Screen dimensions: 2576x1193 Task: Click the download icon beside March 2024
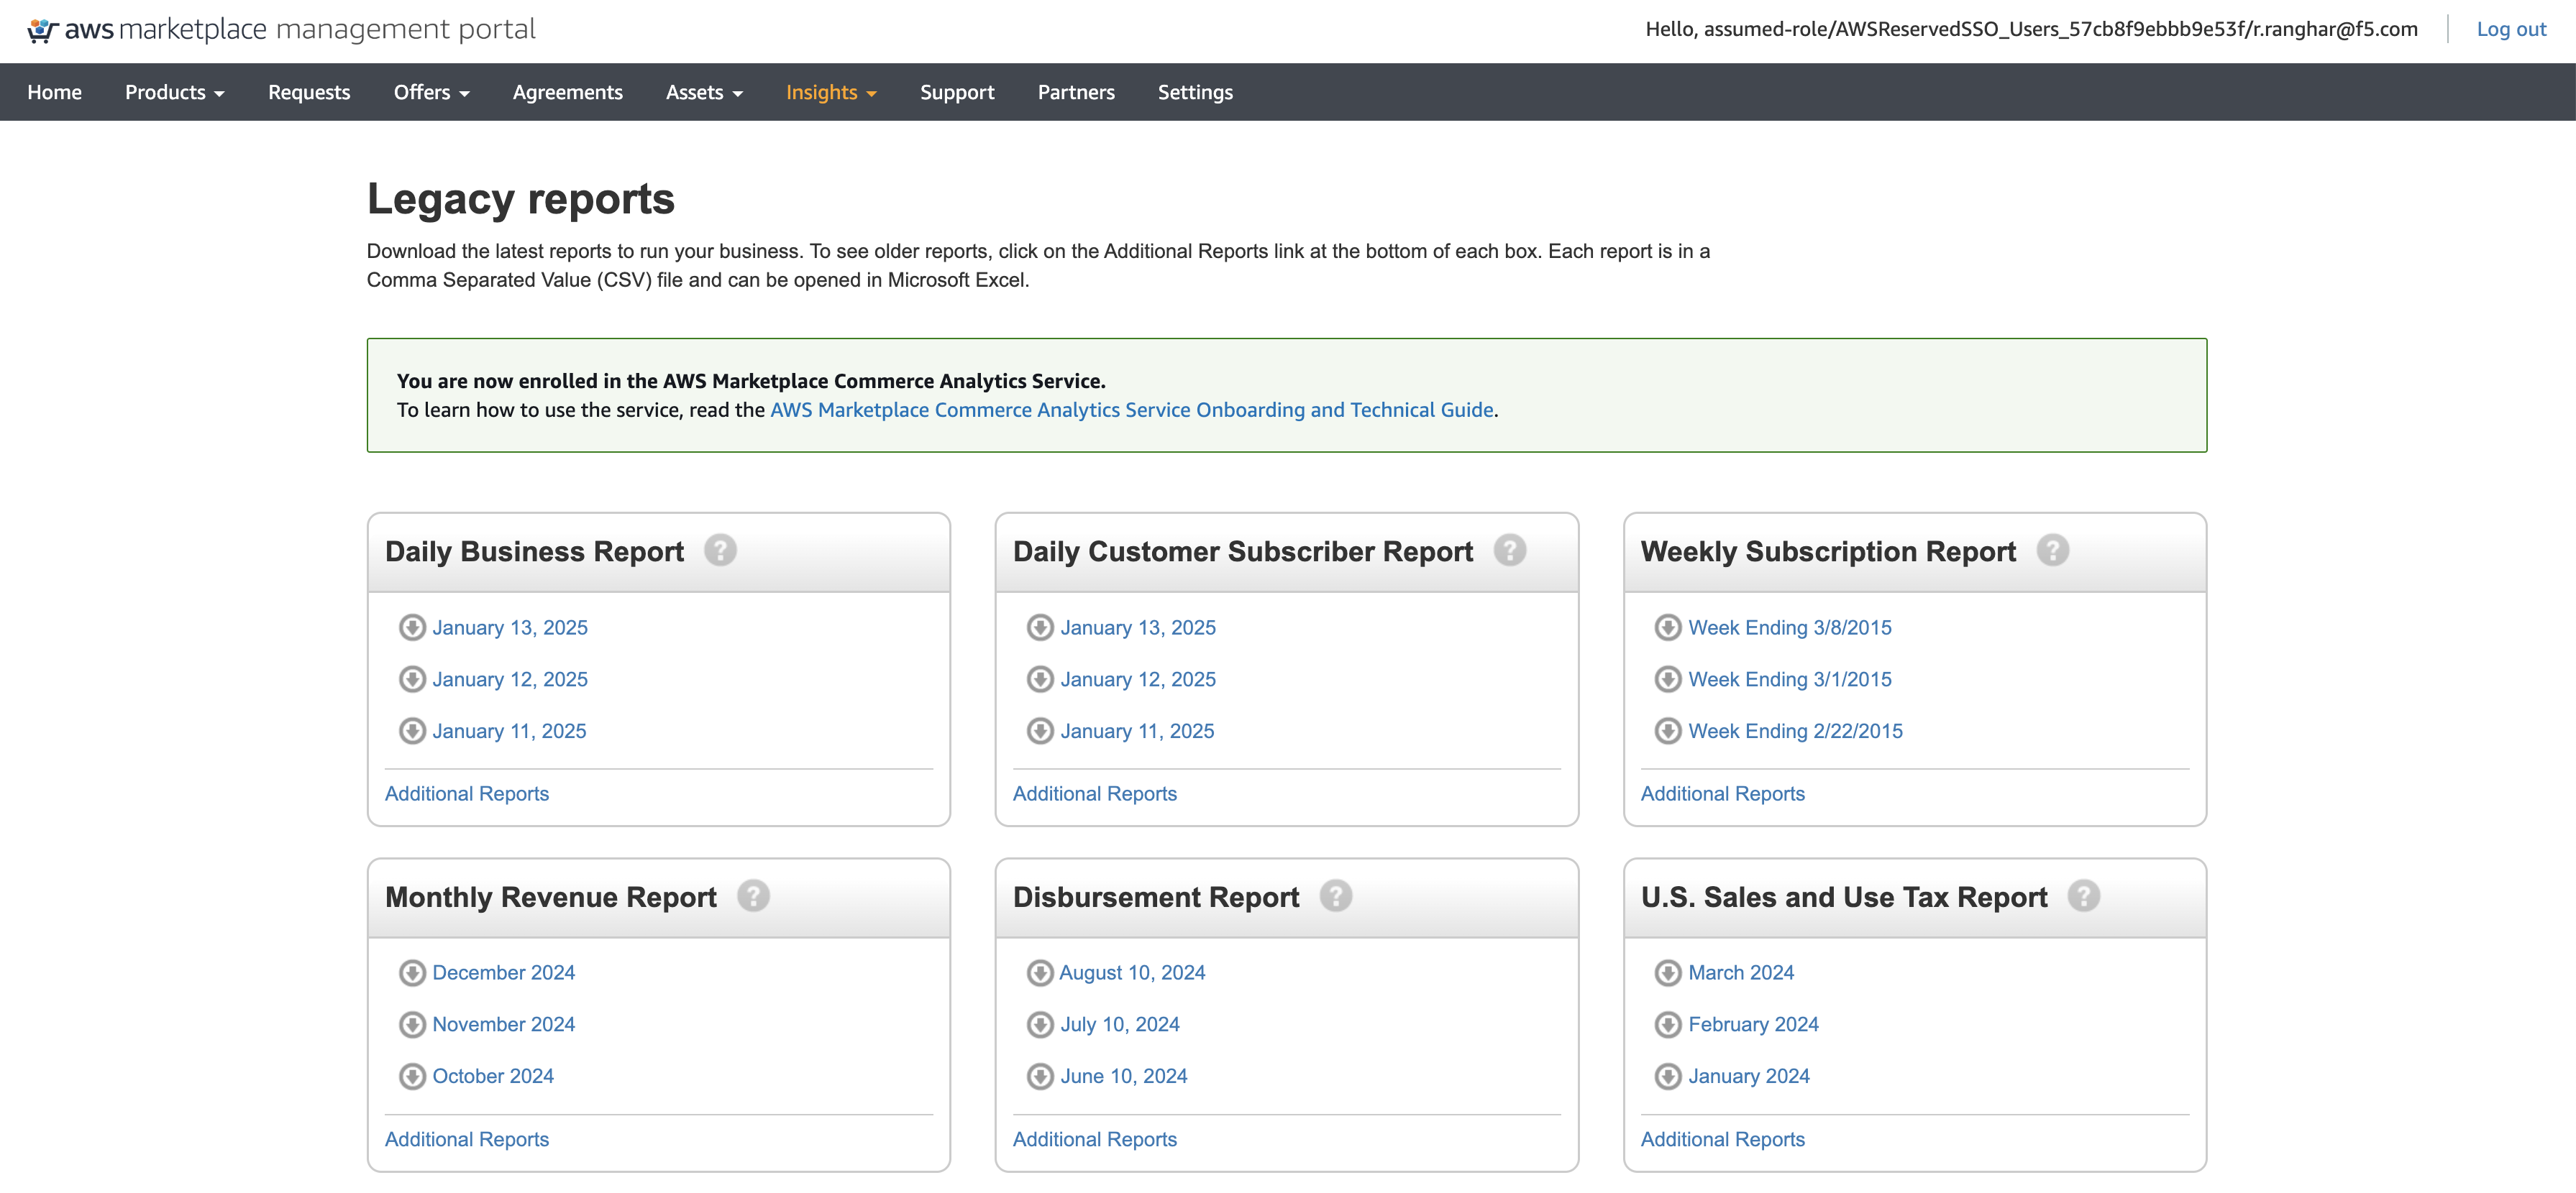[1667, 971]
